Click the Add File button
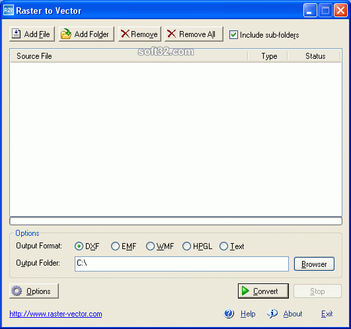351x329 pixels. [32, 34]
